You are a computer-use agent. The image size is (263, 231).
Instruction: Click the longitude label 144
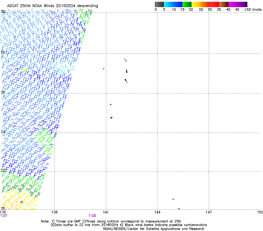[157, 212]
